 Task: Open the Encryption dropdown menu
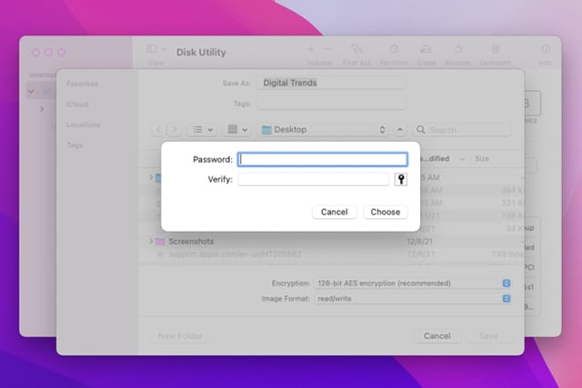(413, 284)
